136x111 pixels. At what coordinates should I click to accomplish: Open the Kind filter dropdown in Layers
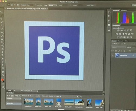click(116, 44)
